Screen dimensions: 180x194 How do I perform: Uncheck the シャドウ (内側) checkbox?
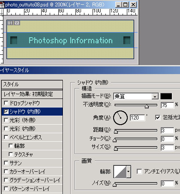pos(6,111)
